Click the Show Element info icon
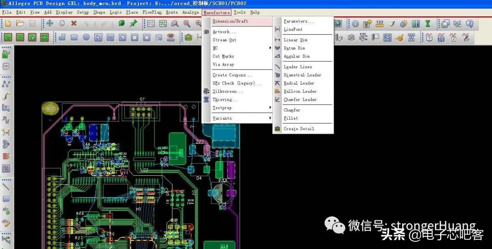This screenshot has width=492, height=249. pyautogui.click(x=355, y=24)
